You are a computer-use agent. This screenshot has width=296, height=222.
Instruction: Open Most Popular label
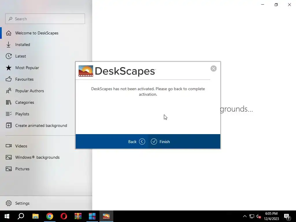27,68
